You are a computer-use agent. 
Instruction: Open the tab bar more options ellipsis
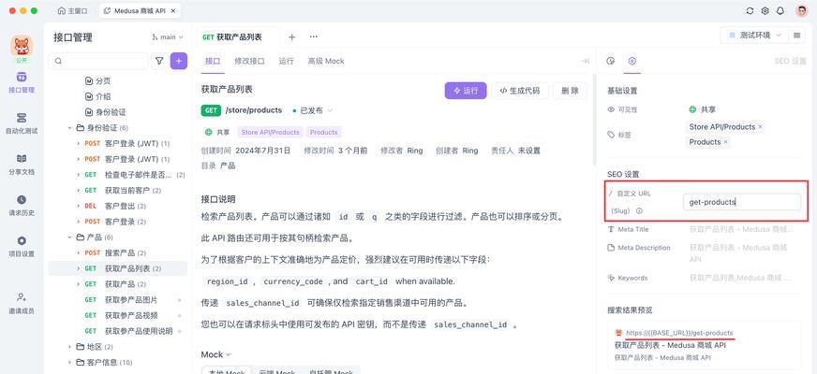click(x=314, y=36)
